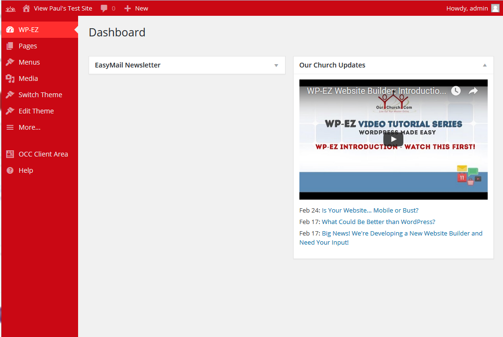Select the Switch Theme menu item
The image size is (503, 337).
click(39, 95)
